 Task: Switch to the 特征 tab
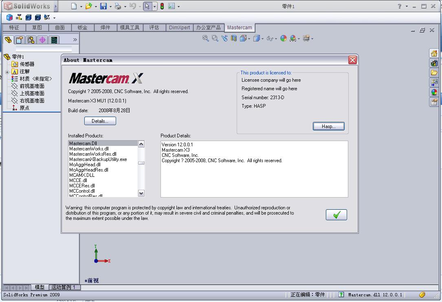[14, 28]
